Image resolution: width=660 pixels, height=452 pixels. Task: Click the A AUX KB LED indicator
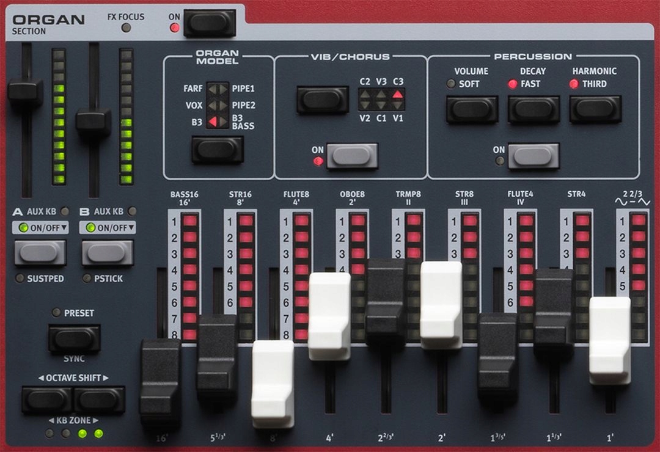[x=65, y=211]
